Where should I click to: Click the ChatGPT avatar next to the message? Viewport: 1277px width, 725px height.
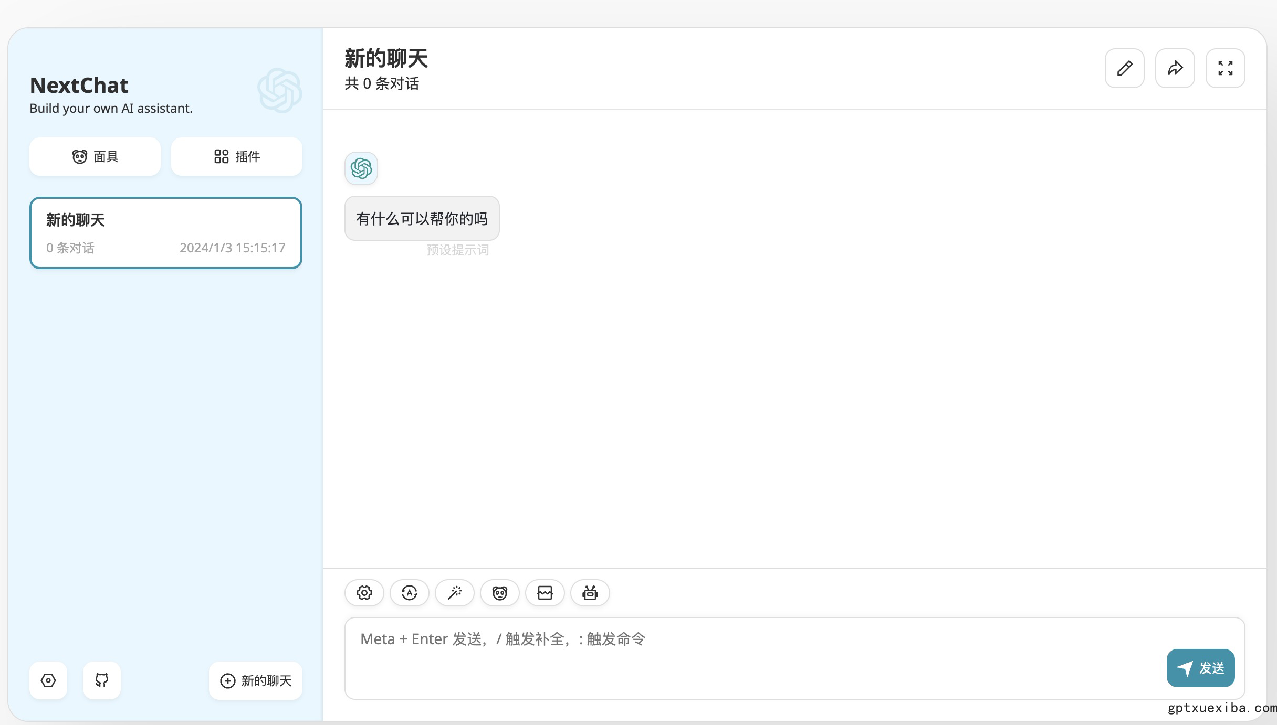(361, 168)
